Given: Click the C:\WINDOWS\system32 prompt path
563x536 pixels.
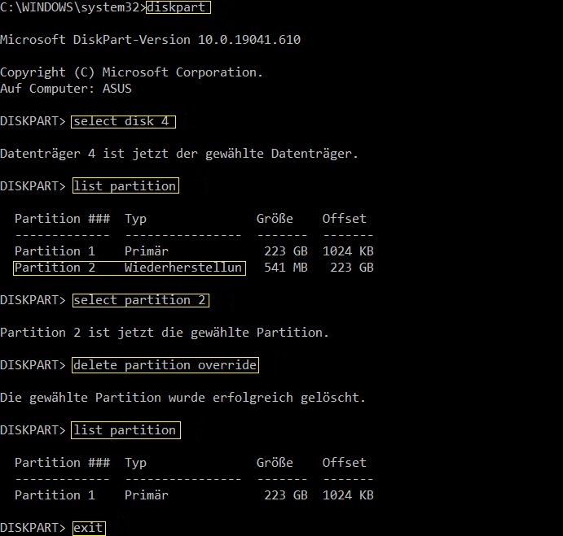Looking at the screenshot, I should [72, 8].
